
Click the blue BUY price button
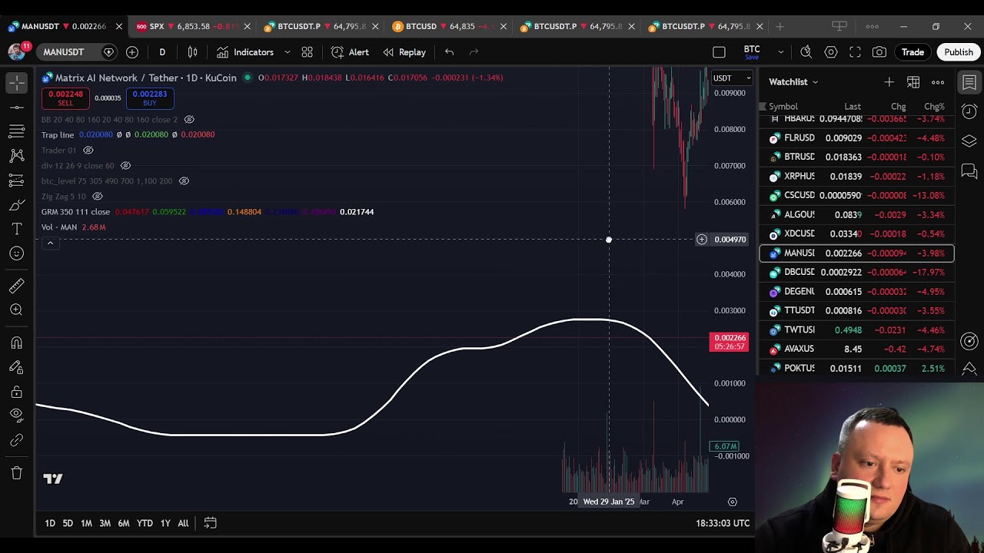[x=149, y=98]
